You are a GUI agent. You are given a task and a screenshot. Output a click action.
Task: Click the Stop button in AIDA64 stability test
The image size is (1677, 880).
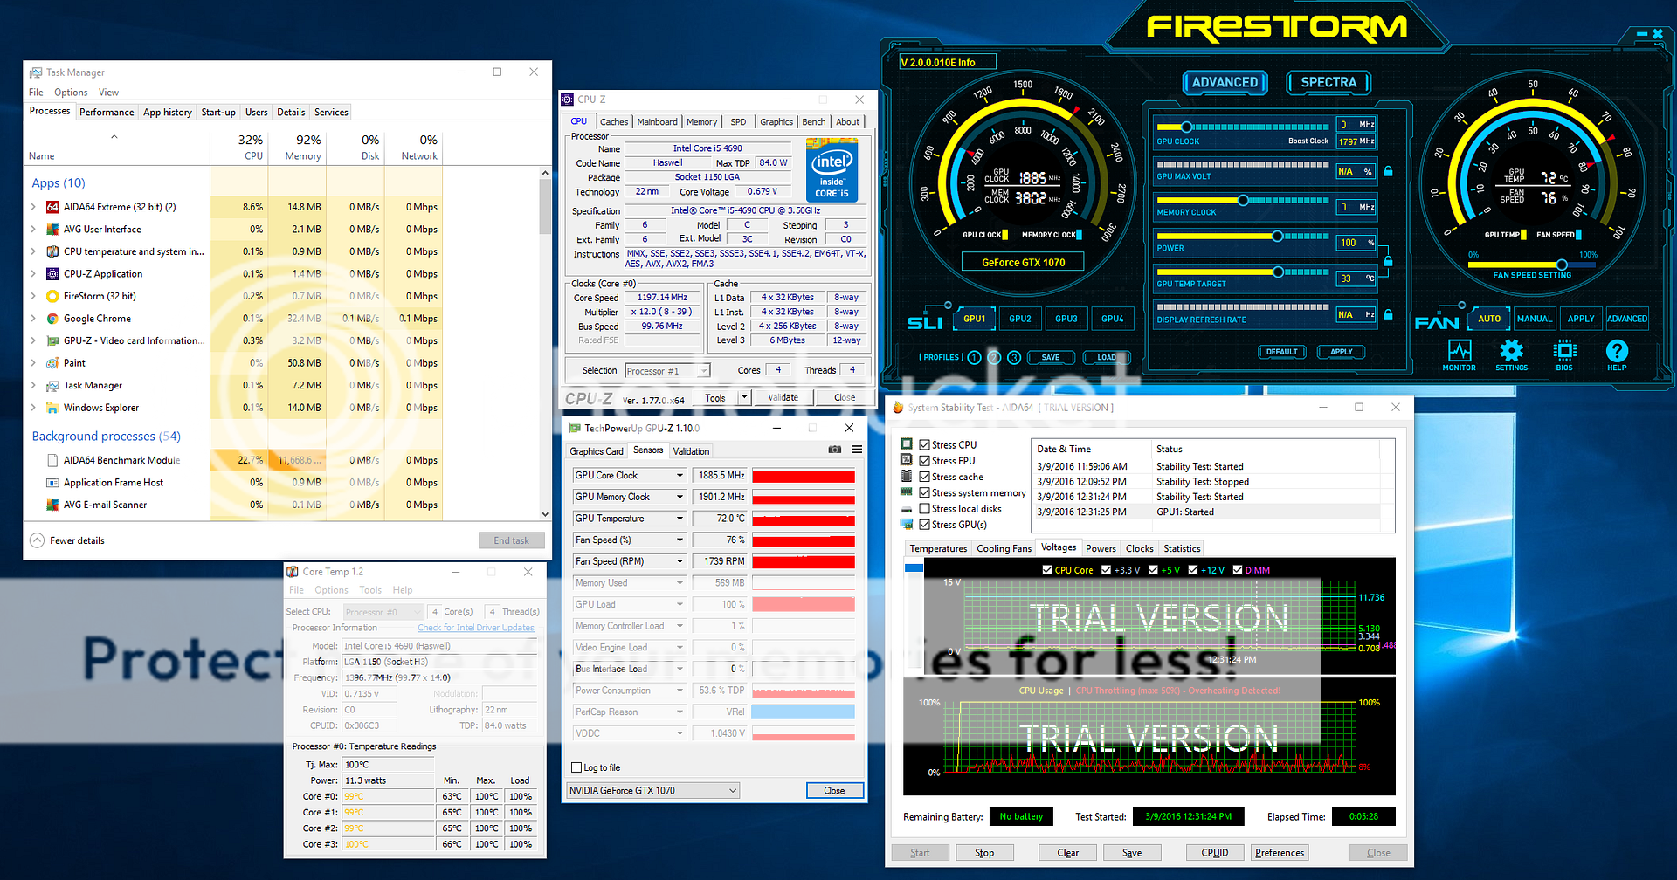(x=984, y=852)
